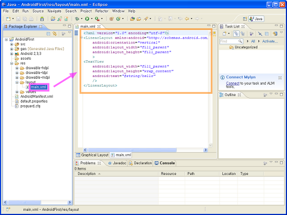Click the green Run button icon
This screenshot has width=287, height=215.
pos(87,19)
